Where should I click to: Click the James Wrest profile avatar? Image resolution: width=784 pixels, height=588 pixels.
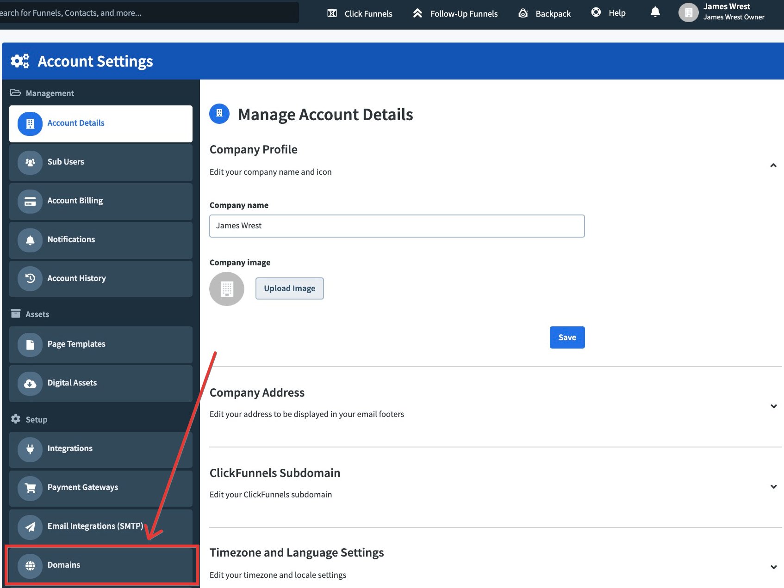point(688,12)
